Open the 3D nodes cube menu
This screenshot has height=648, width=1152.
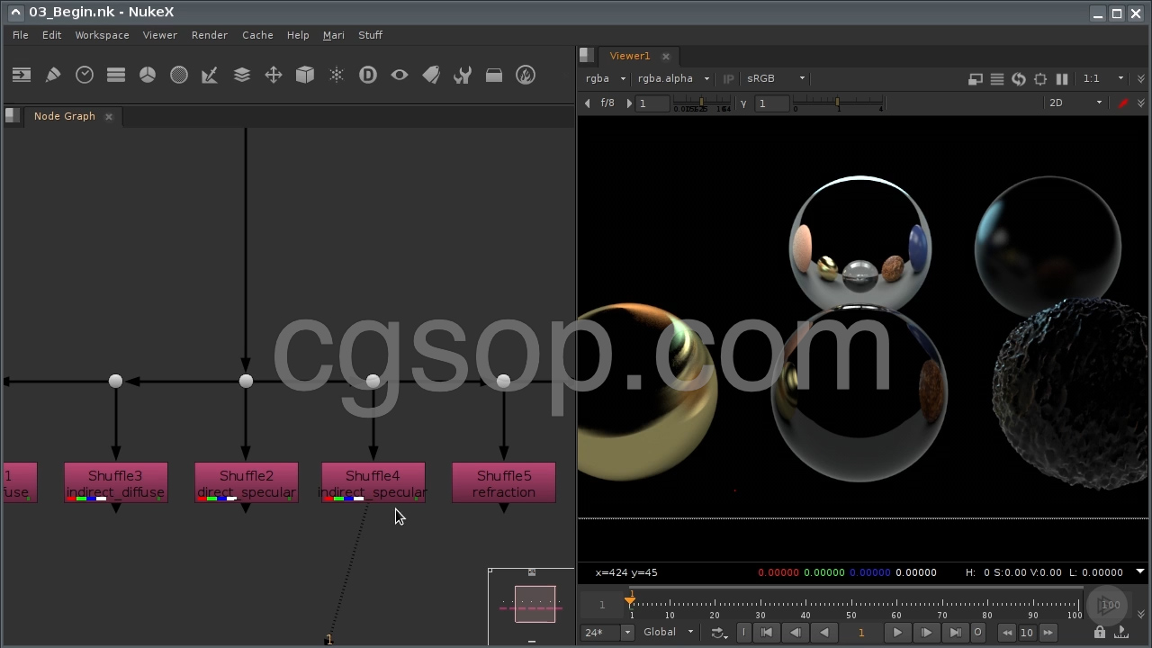[x=305, y=76]
